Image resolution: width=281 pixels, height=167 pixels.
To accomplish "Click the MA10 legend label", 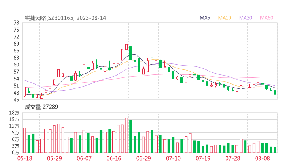I will 224,18.
